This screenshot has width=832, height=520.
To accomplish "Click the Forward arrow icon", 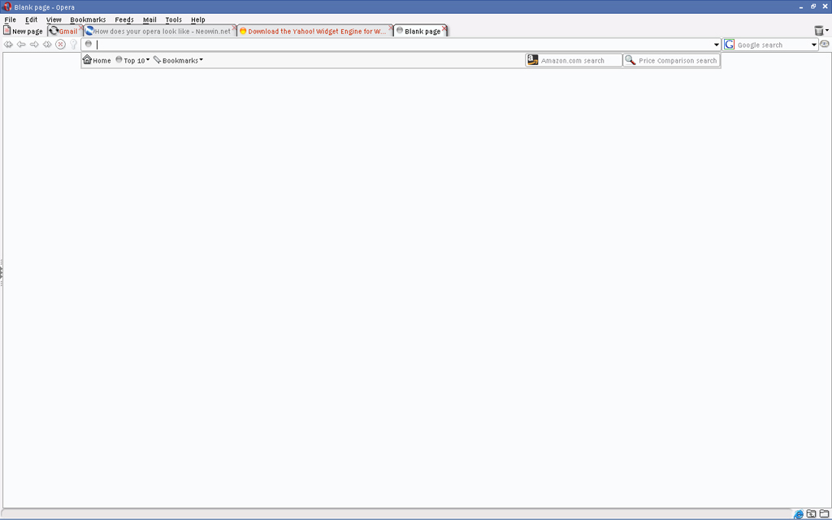I will coord(34,45).
